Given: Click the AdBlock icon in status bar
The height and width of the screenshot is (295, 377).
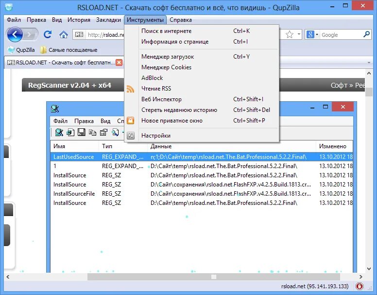Looking at the screenshot, I should (x=360, y=286).
